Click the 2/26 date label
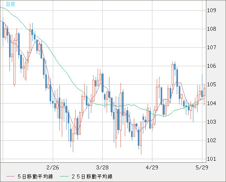The image size is (226, 182). point(53,167)
